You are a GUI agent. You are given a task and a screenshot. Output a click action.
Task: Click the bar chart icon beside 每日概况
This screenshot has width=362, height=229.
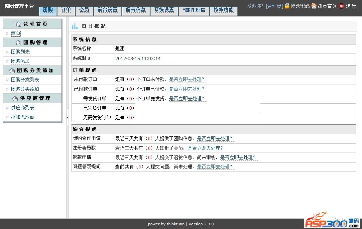75,26
